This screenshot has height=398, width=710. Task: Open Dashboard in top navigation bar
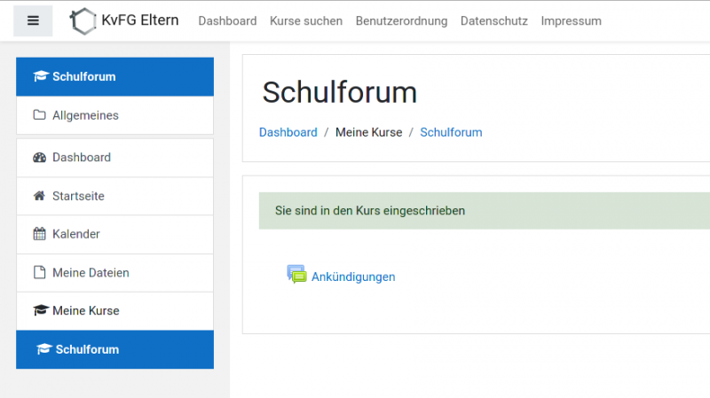tap(227, 20)
